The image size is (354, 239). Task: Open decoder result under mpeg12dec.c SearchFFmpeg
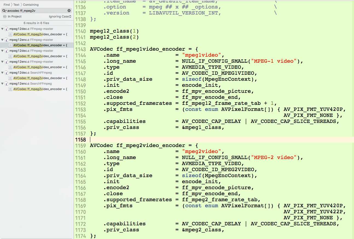[x=40, y=78]
